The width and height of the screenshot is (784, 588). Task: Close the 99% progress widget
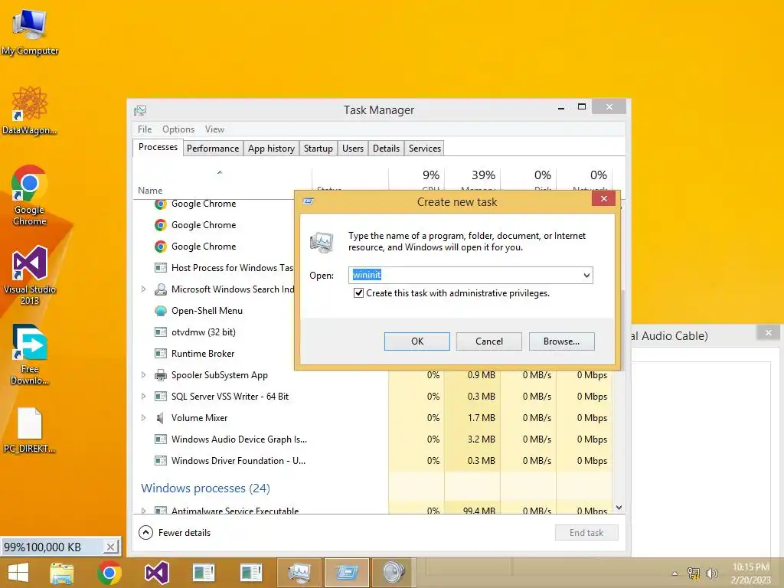coord(110,547)
